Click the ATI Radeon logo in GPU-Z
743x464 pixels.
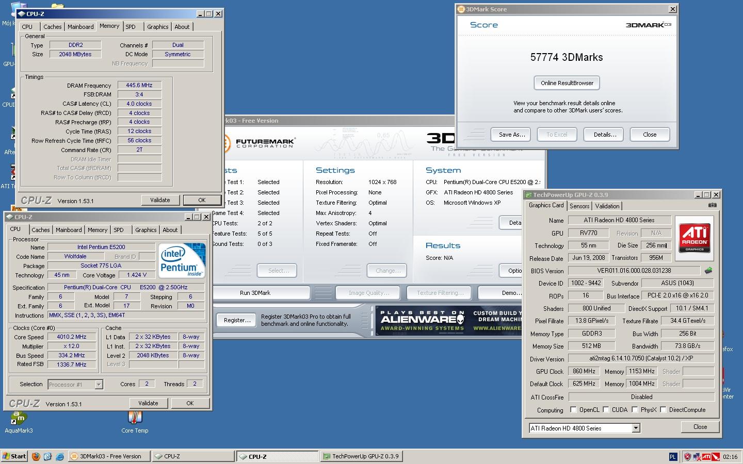pos(694,238)
